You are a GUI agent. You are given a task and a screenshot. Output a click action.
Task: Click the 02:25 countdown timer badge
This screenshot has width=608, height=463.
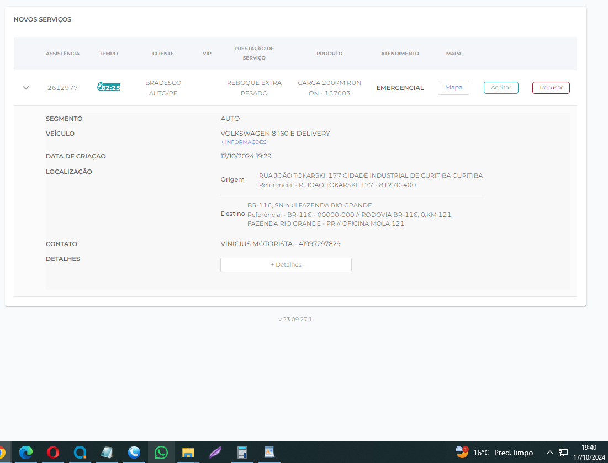pos(109,87)
